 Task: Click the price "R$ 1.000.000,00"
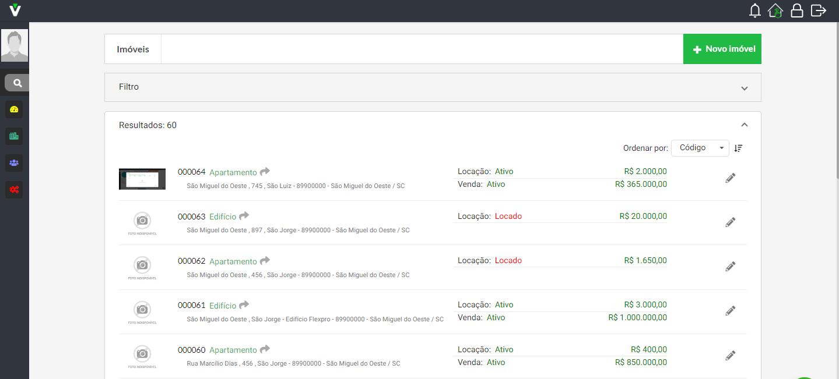click(x=638, y=317)
